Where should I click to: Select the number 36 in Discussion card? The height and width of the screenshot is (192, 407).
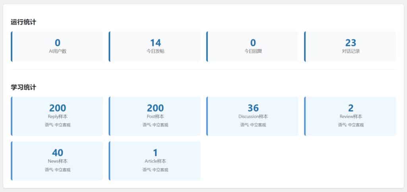point(253,108)
